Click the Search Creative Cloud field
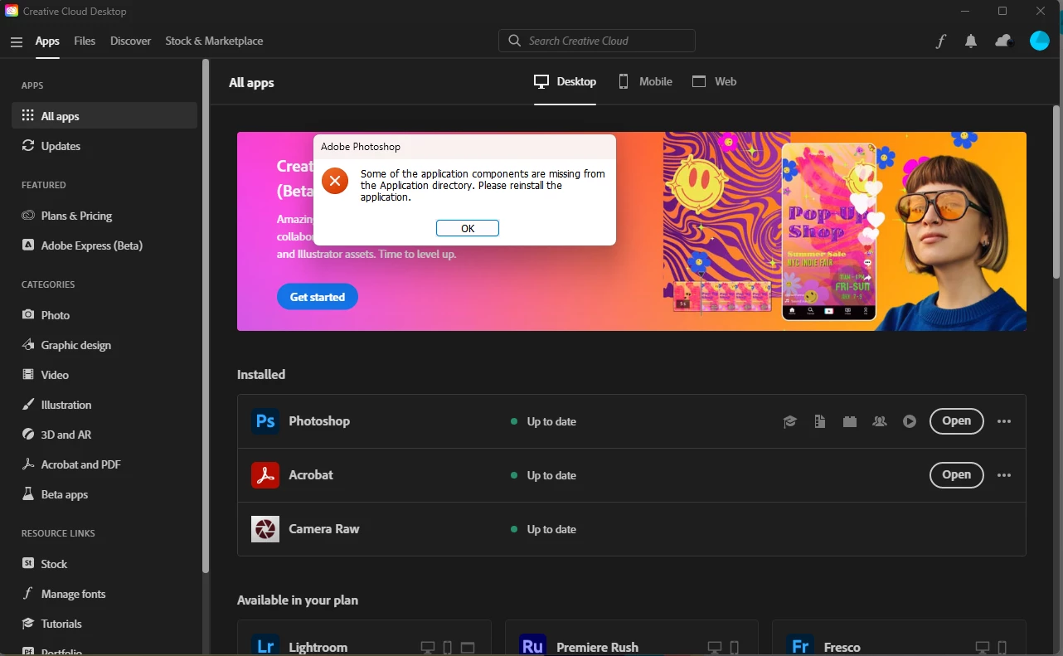This screenshot has height=656, width=1063. [x=597, y=41]
